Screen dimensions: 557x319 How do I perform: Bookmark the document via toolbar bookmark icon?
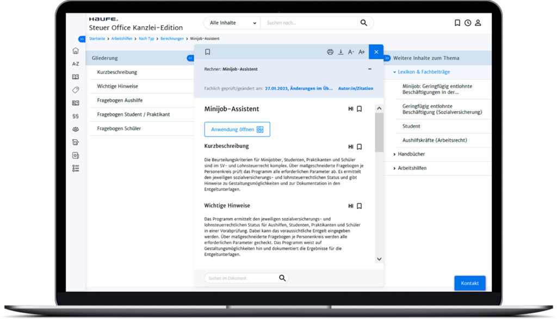click(208, 52)
